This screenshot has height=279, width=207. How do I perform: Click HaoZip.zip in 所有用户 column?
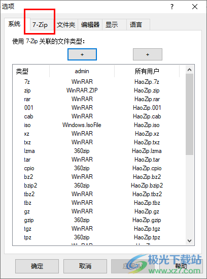(147, 90)
